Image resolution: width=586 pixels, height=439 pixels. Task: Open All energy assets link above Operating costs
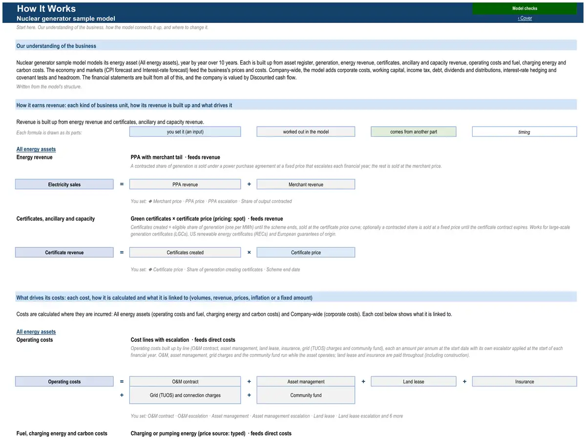click(36, 332)
